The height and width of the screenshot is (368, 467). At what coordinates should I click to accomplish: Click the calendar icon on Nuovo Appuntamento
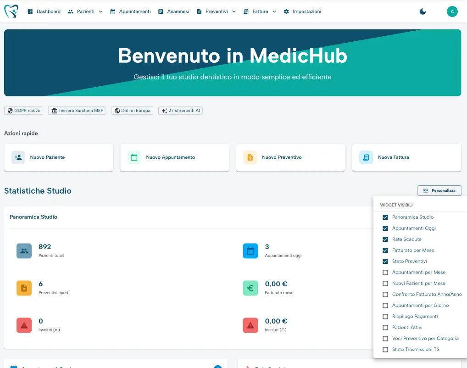click(x=134, y=157)
